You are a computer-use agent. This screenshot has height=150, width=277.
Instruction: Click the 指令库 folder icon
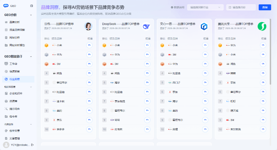tap(6, 117)
